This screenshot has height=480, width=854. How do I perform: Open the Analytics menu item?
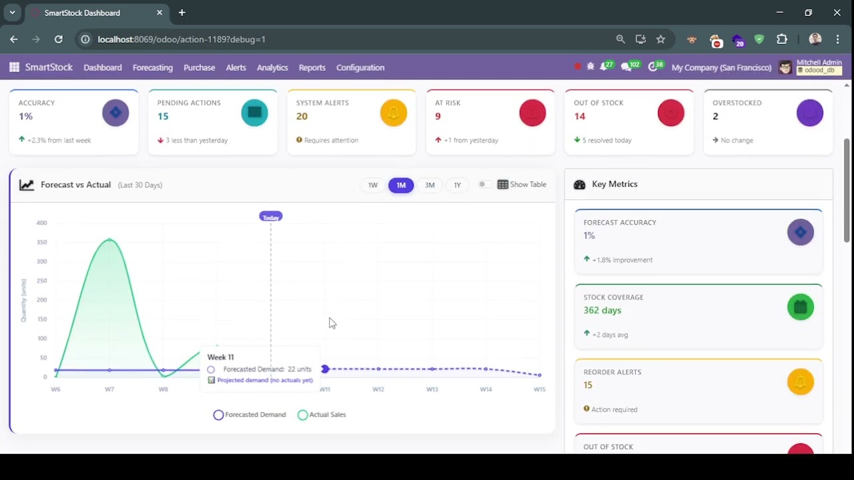(x=272, y=67)
